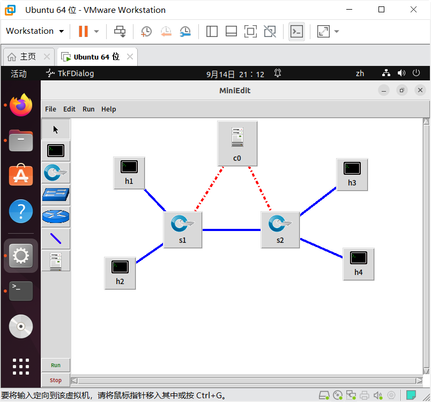
Task: Open the TkFDialog app menu
Action: pyautogui.click(x=70, y=73)
